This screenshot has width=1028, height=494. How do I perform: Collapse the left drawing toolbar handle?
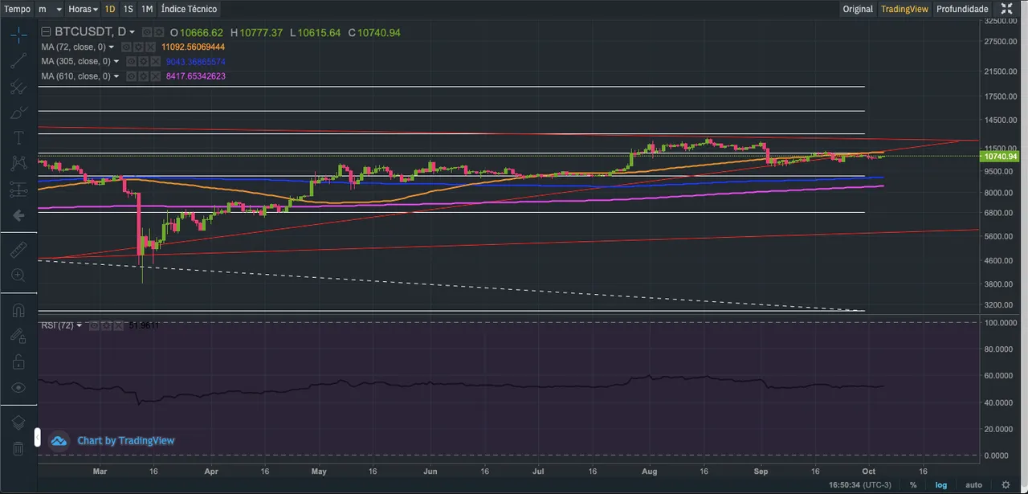[36, 437]
